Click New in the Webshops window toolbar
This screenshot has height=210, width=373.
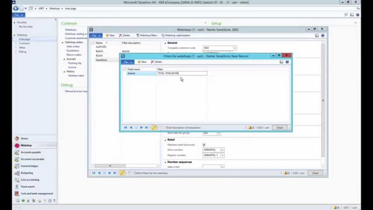click(110, 35)
